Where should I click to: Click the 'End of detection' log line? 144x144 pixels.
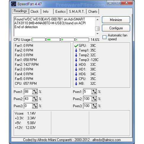26,27
